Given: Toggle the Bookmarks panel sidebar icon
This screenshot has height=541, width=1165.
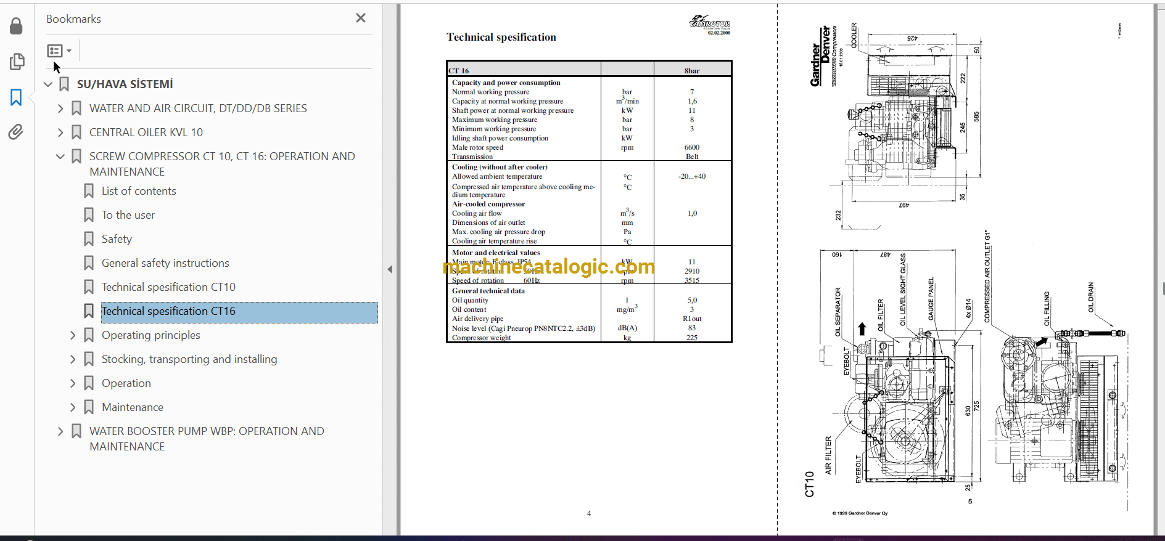Looking at the screenshot, I should pos(17,97).
